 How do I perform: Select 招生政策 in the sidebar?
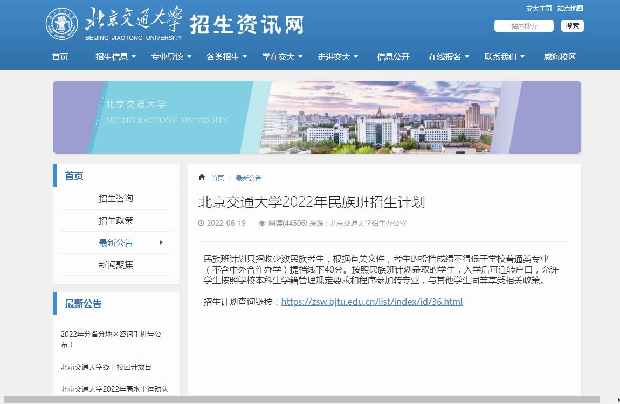click(116, 220)
